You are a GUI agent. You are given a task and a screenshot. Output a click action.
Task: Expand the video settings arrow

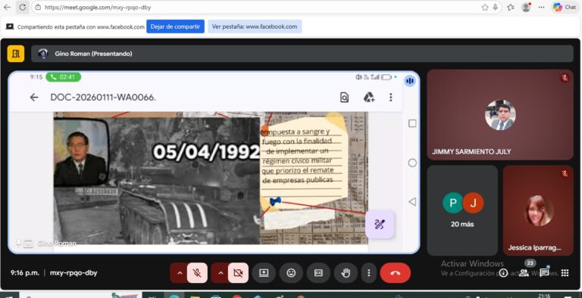(x=221, y=273)
